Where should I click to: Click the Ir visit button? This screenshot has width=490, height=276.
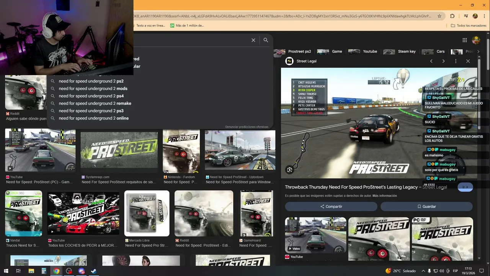(465, 187)
